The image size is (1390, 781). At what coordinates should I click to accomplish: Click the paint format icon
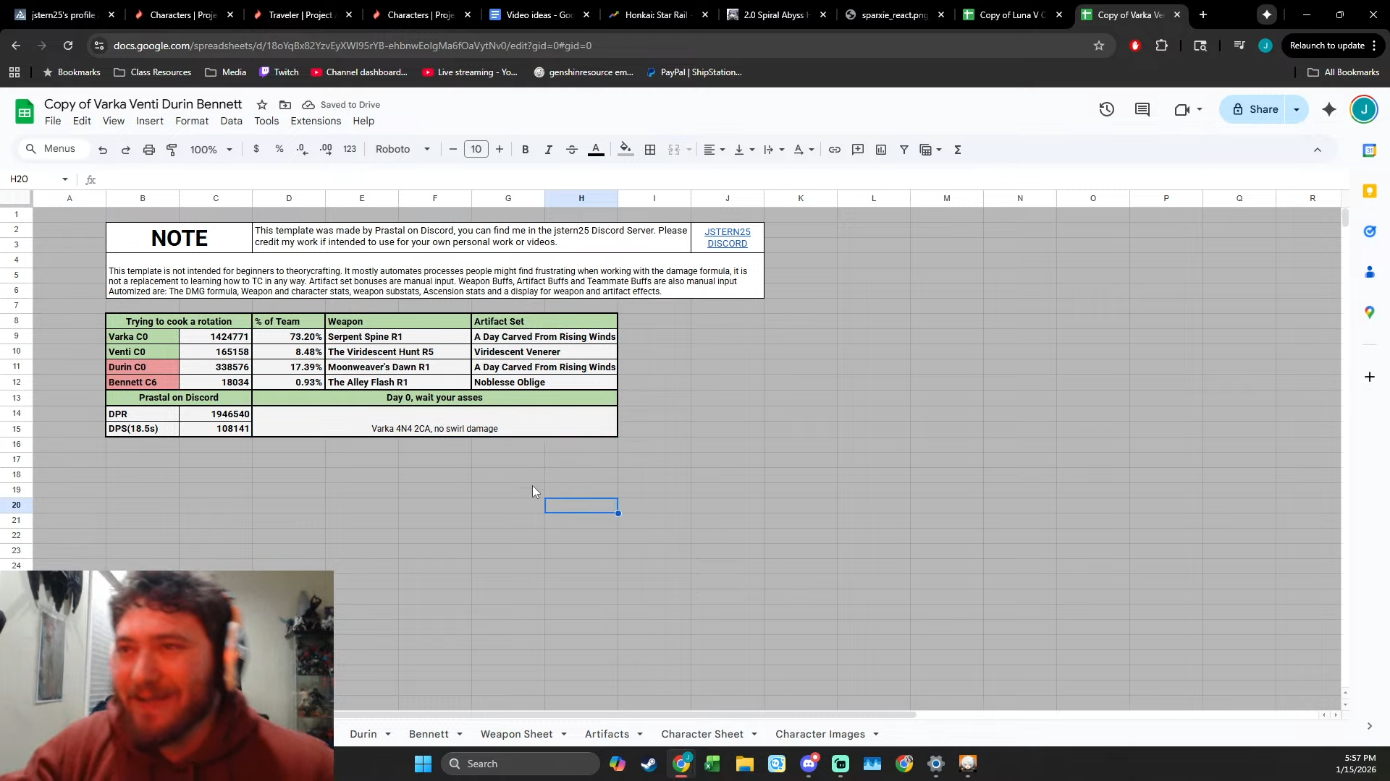coord(172,150)
